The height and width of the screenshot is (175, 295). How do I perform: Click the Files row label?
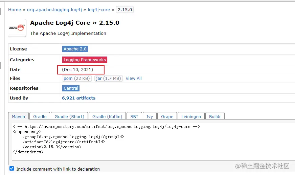tap(15, 79)
